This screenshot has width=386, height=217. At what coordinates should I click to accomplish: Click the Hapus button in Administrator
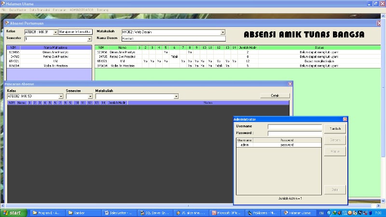click(335, 151)
